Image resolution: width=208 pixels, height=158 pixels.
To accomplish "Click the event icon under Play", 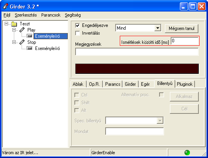I will pyautogui.click(x=29, y=36).
